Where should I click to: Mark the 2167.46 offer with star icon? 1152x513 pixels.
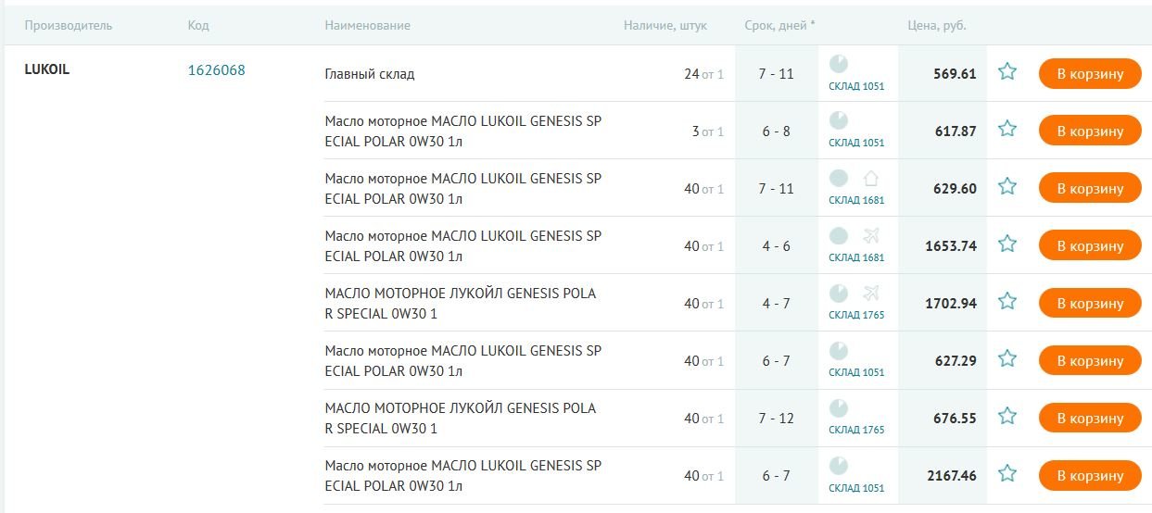(1007, 473)
